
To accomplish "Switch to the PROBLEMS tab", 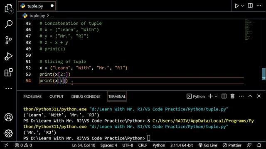I will [x=32, y=96].
